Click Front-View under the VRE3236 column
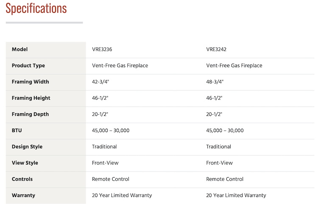Image resolution: width=318 pixels, height=206 pixels. pyautogui.click(x=105, y=163)
